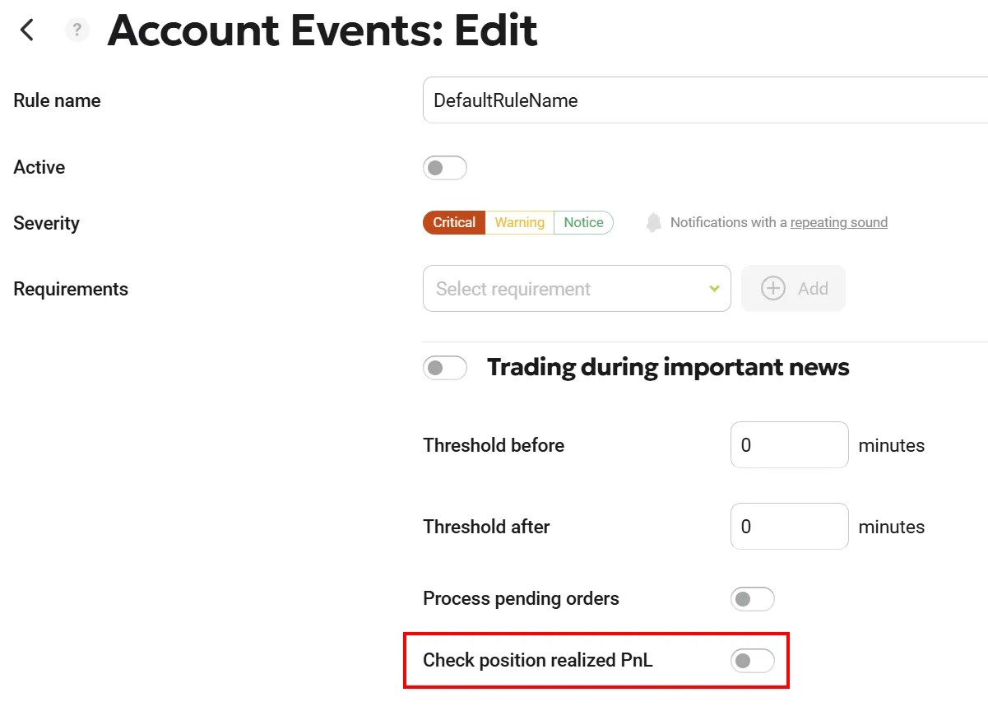This screenshot has height=725, width=988.
Task: Click the plus icon in the Add button
Action: tap(773, 289)
